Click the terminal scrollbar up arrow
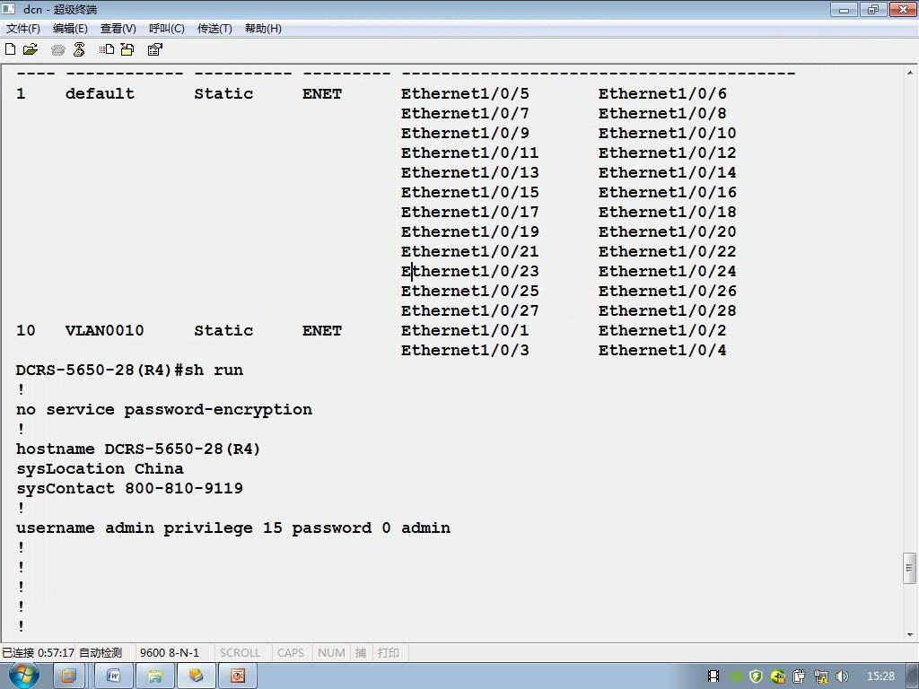Viewport: 919px width, 689px height. (910, 74)
